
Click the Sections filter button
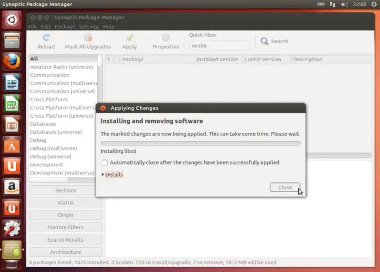(x=66, y=190)
